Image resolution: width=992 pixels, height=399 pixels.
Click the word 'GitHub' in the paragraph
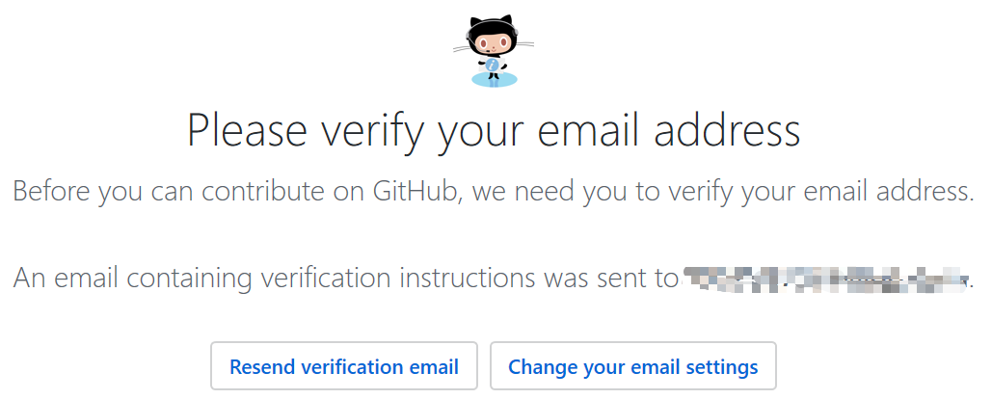tap(407, 191)
